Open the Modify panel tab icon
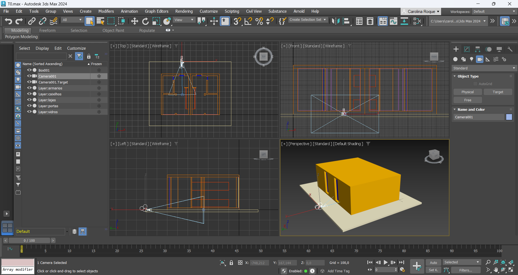 pos(467,49)
